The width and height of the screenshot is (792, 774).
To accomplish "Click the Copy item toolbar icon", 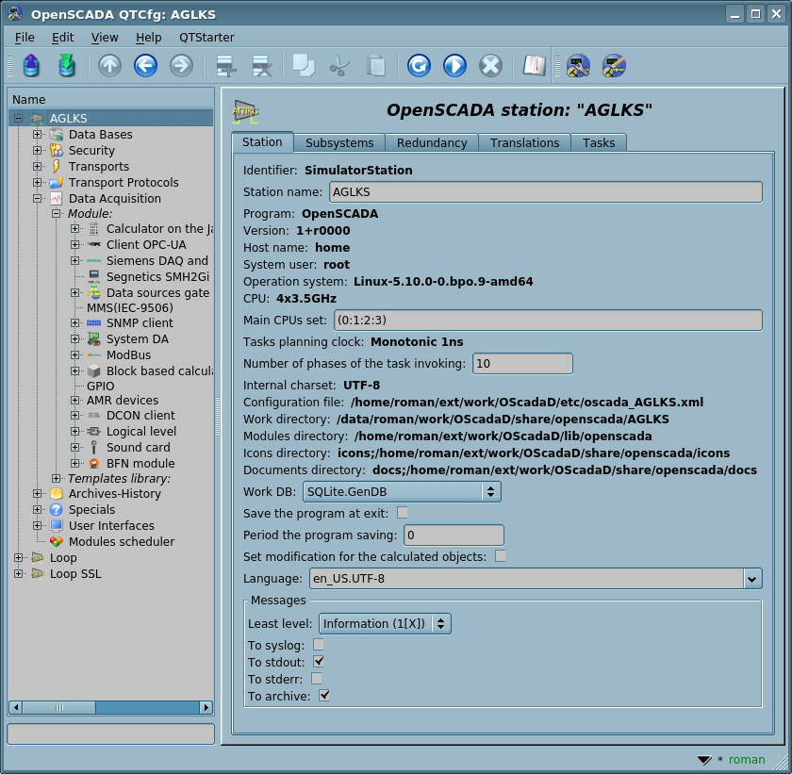I will coord(304,66).
